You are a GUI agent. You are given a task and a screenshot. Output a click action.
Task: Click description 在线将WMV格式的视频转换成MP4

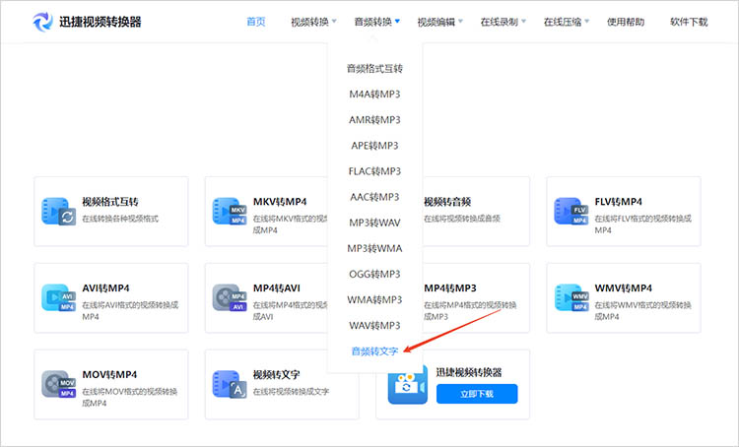pos(642,311)
